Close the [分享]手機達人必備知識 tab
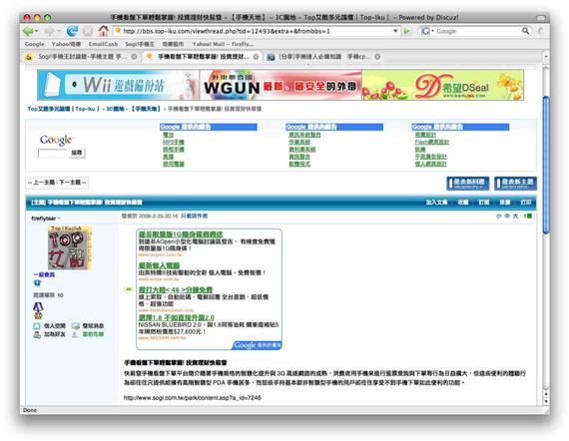The width and height of the screenshot is (569, 441). point(377,57)
